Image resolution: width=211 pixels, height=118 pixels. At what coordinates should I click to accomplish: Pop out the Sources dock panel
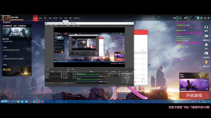click(x=75, y=72)
